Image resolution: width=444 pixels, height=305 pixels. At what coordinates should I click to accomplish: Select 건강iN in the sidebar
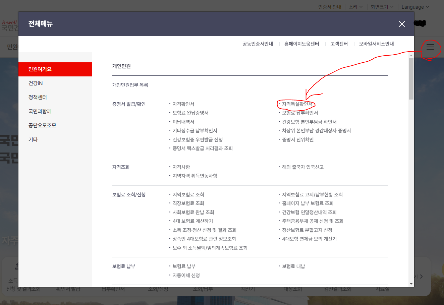38,83
